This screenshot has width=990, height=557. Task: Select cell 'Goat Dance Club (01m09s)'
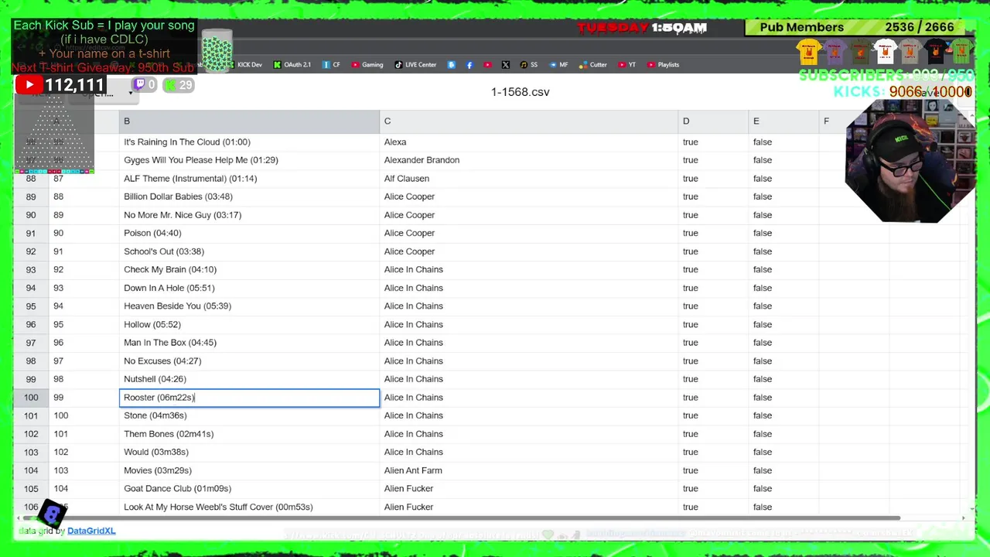[x=249, y=489]
